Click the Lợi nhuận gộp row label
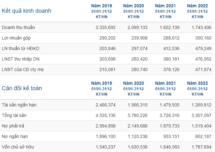 point(16,38)
